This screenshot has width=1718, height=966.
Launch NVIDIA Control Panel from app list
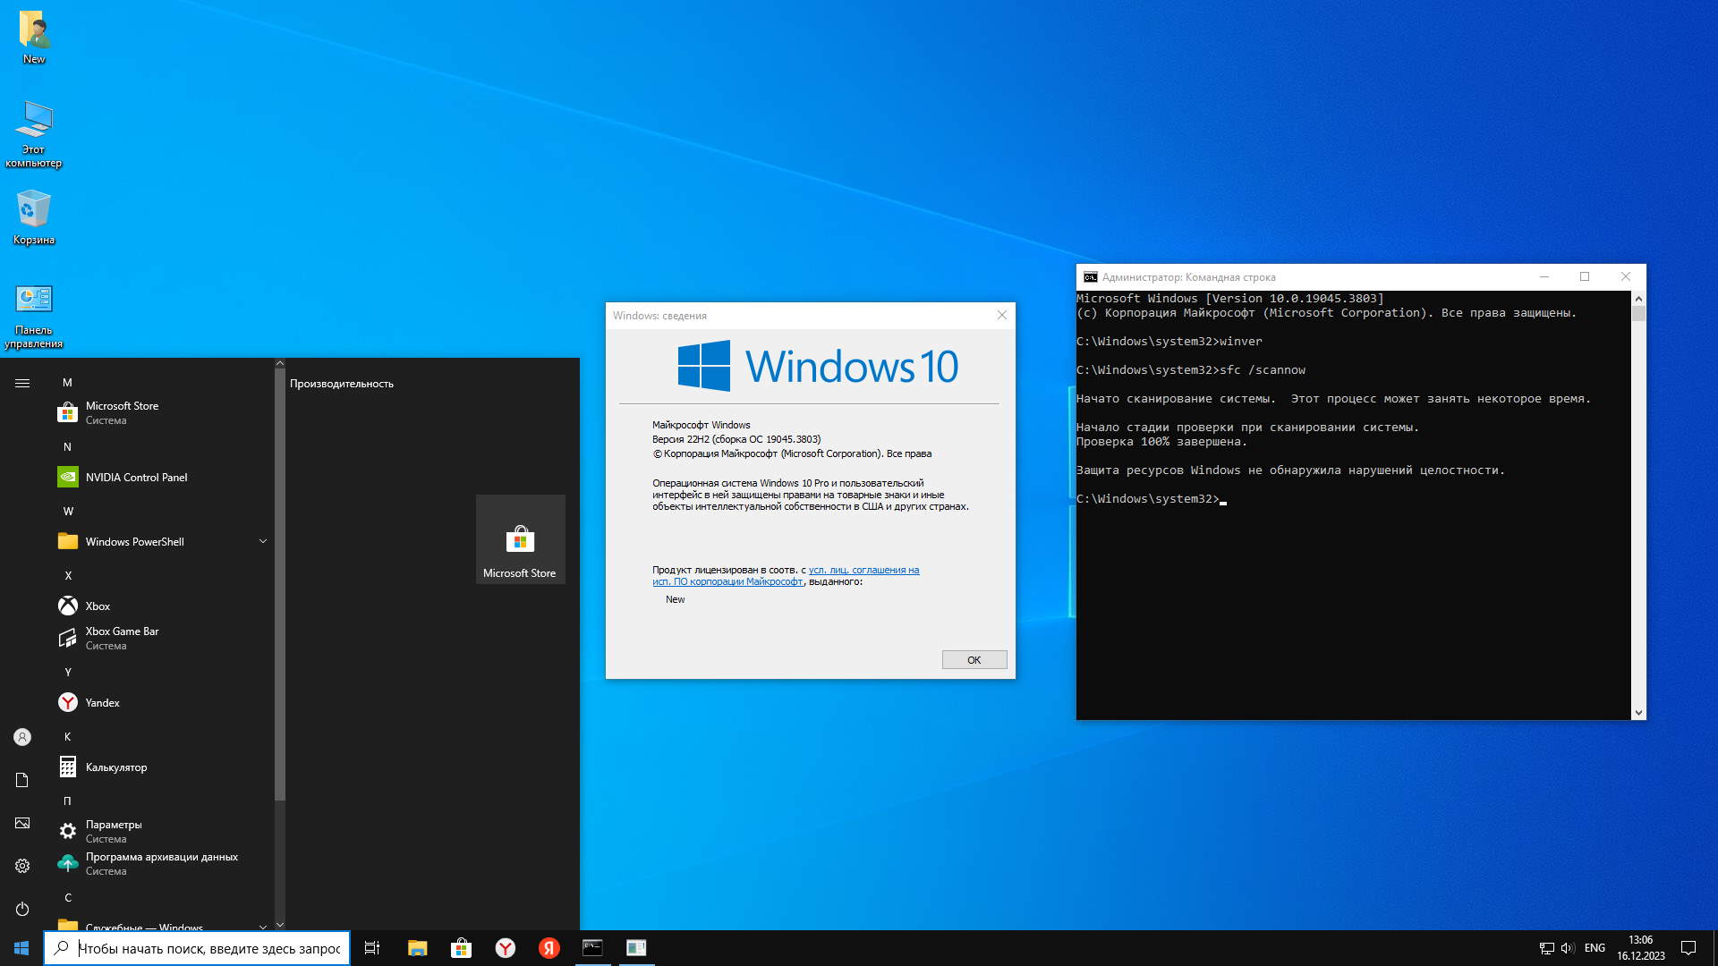coord(136,478)
